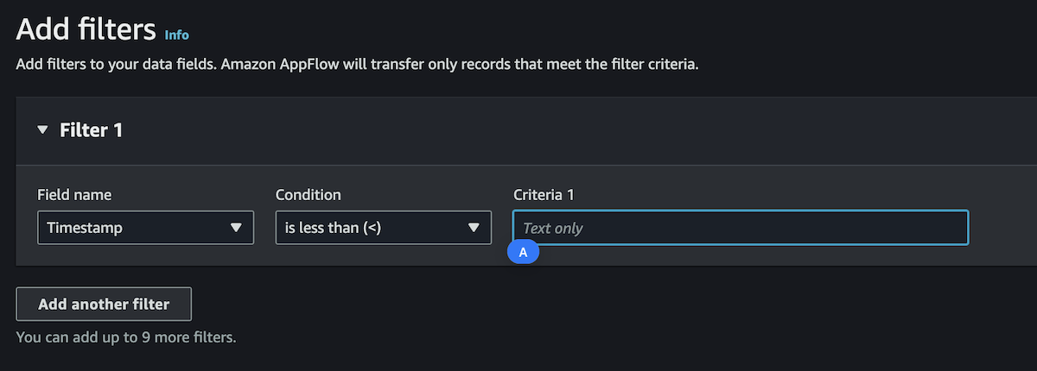1037x371 pixels.
Task: Focus the Criteria 1 text input field
Action: (x=741, y=228)
